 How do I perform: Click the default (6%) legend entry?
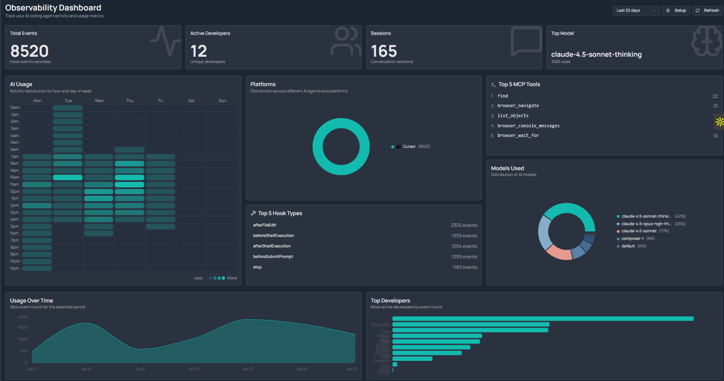tap(631, 246)
